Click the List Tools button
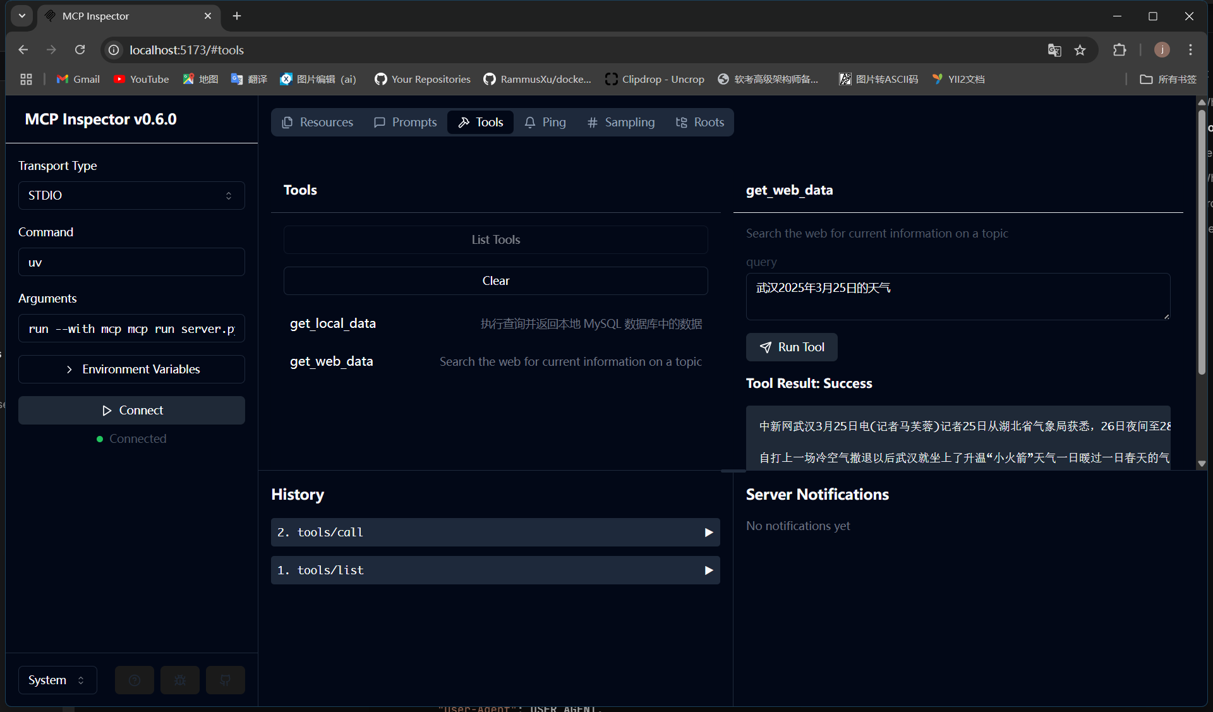 (495, 239)
